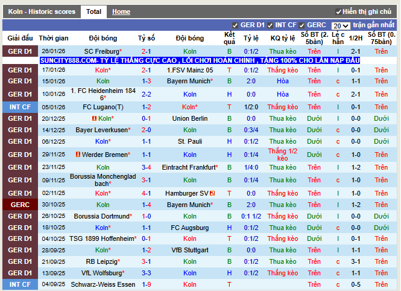
Task: Click the Tỷ số column header
Action: (147, 38)
